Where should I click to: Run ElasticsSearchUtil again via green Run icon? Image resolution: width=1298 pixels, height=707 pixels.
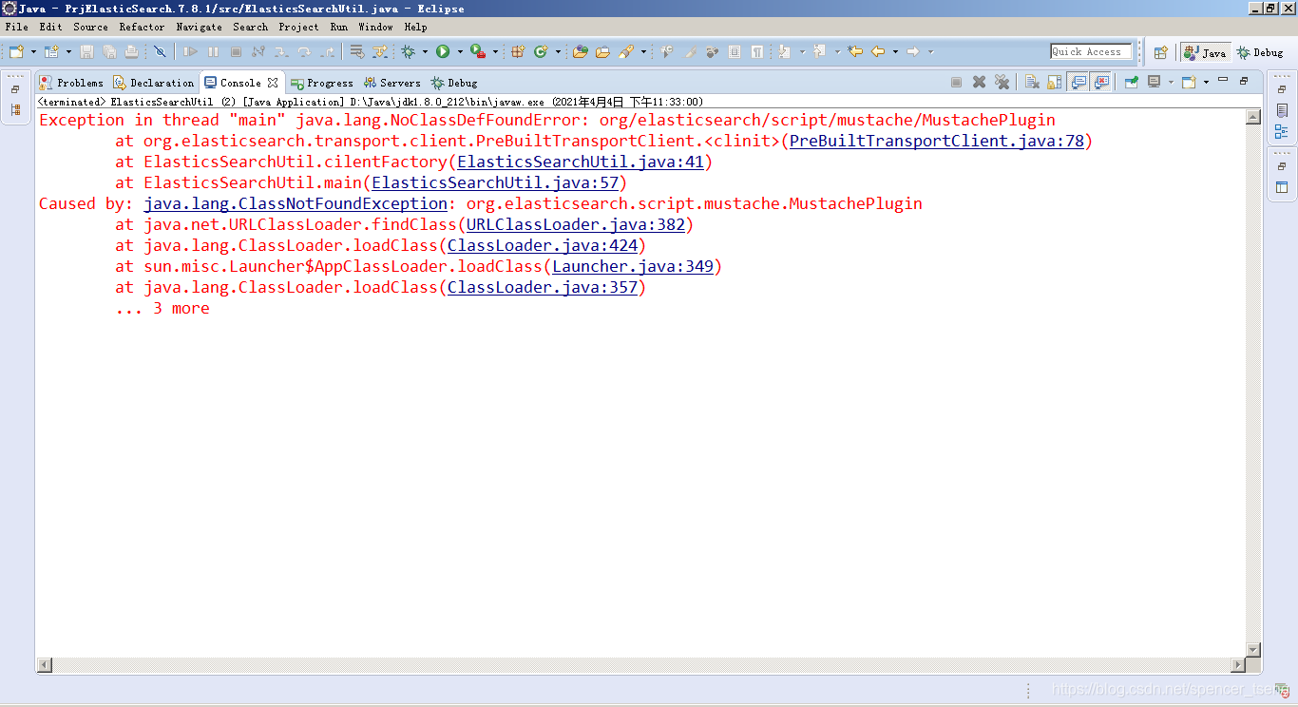444,52
